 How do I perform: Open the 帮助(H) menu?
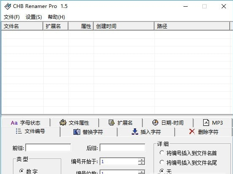(56, 17)
